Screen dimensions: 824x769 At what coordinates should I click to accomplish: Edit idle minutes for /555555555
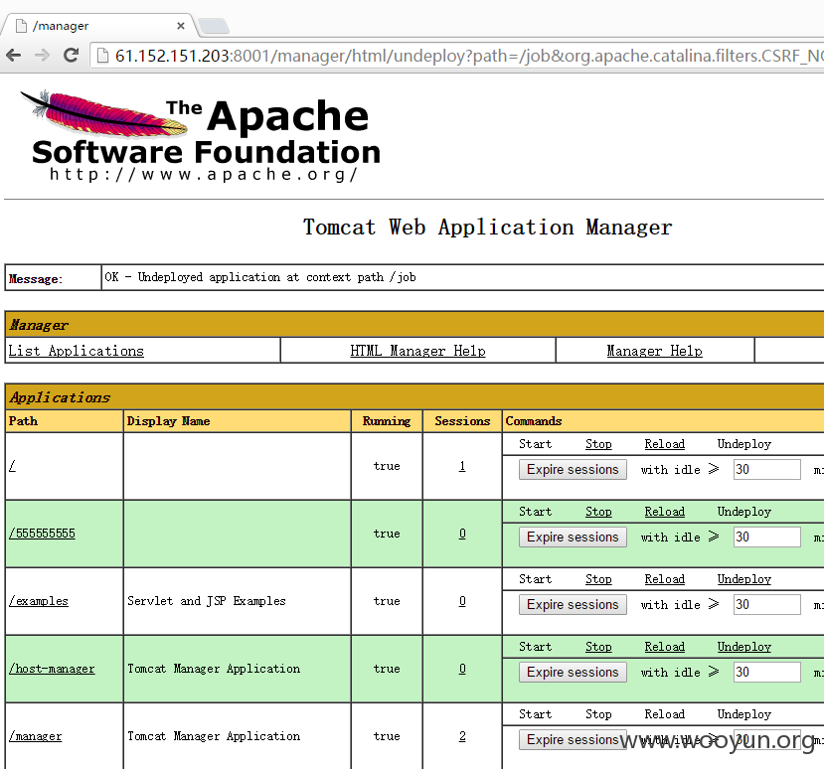[x=766, y=537]
